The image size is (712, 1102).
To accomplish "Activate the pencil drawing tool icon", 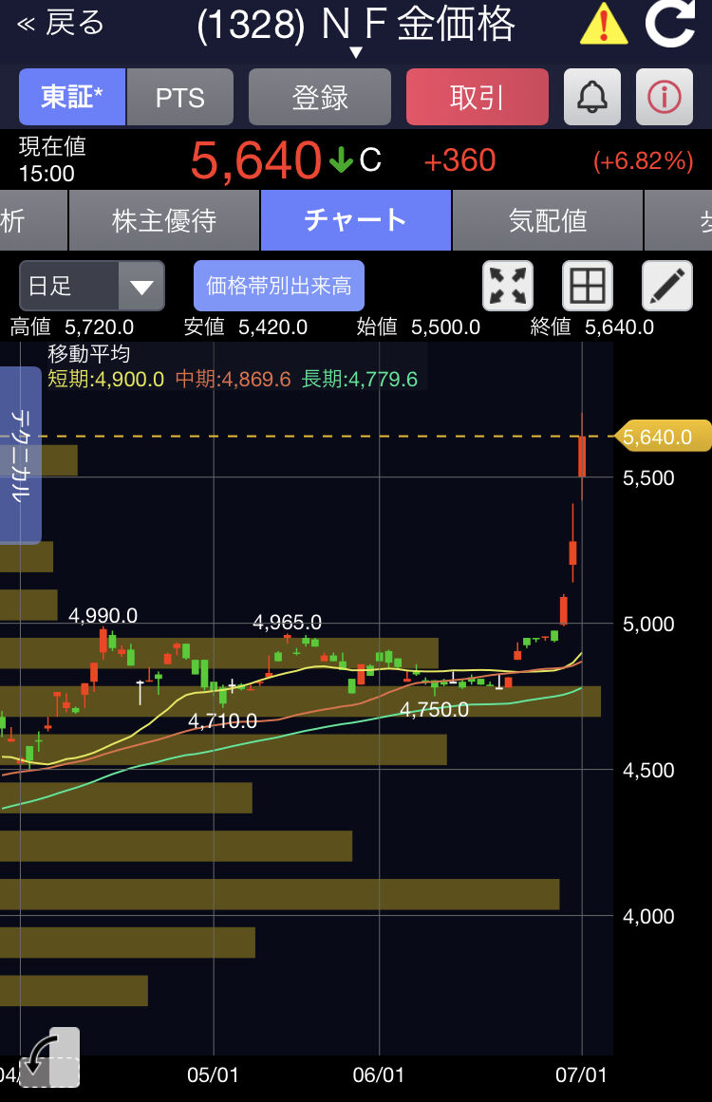I will click(667, 286).
